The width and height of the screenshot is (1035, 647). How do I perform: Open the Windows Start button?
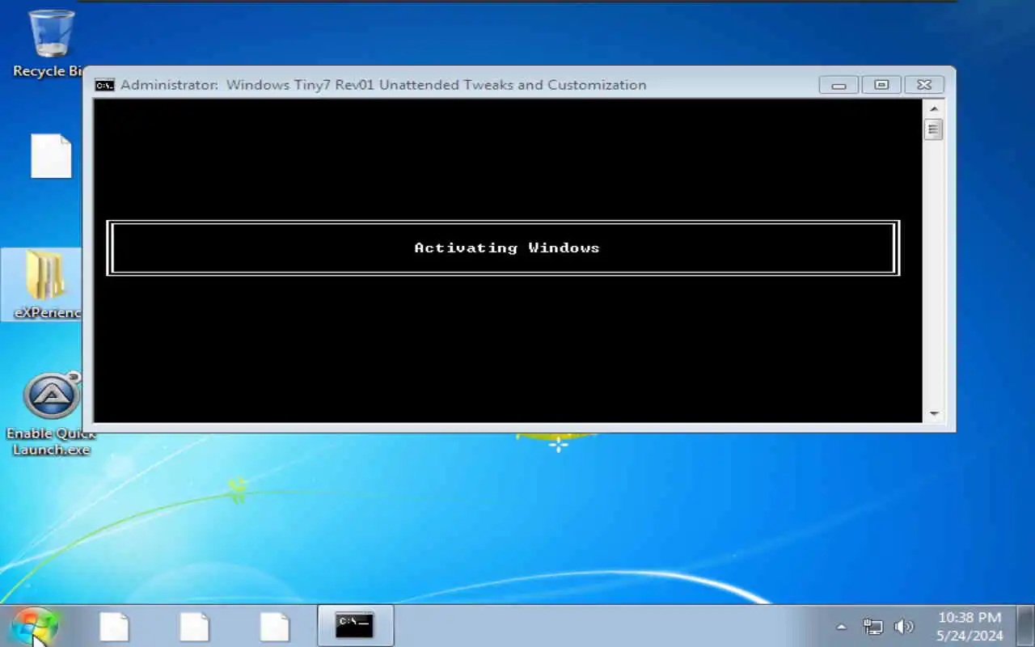(x=33, y=627)
